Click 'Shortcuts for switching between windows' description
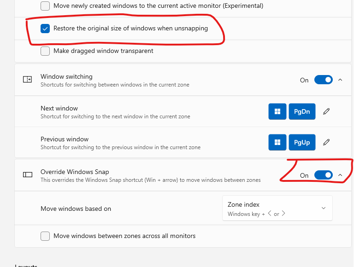This screenshot has height=267, width=354. [x=115, y=85]
